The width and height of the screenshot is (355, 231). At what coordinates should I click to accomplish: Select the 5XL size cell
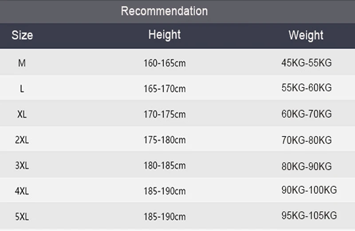click(x=22, y=217)
